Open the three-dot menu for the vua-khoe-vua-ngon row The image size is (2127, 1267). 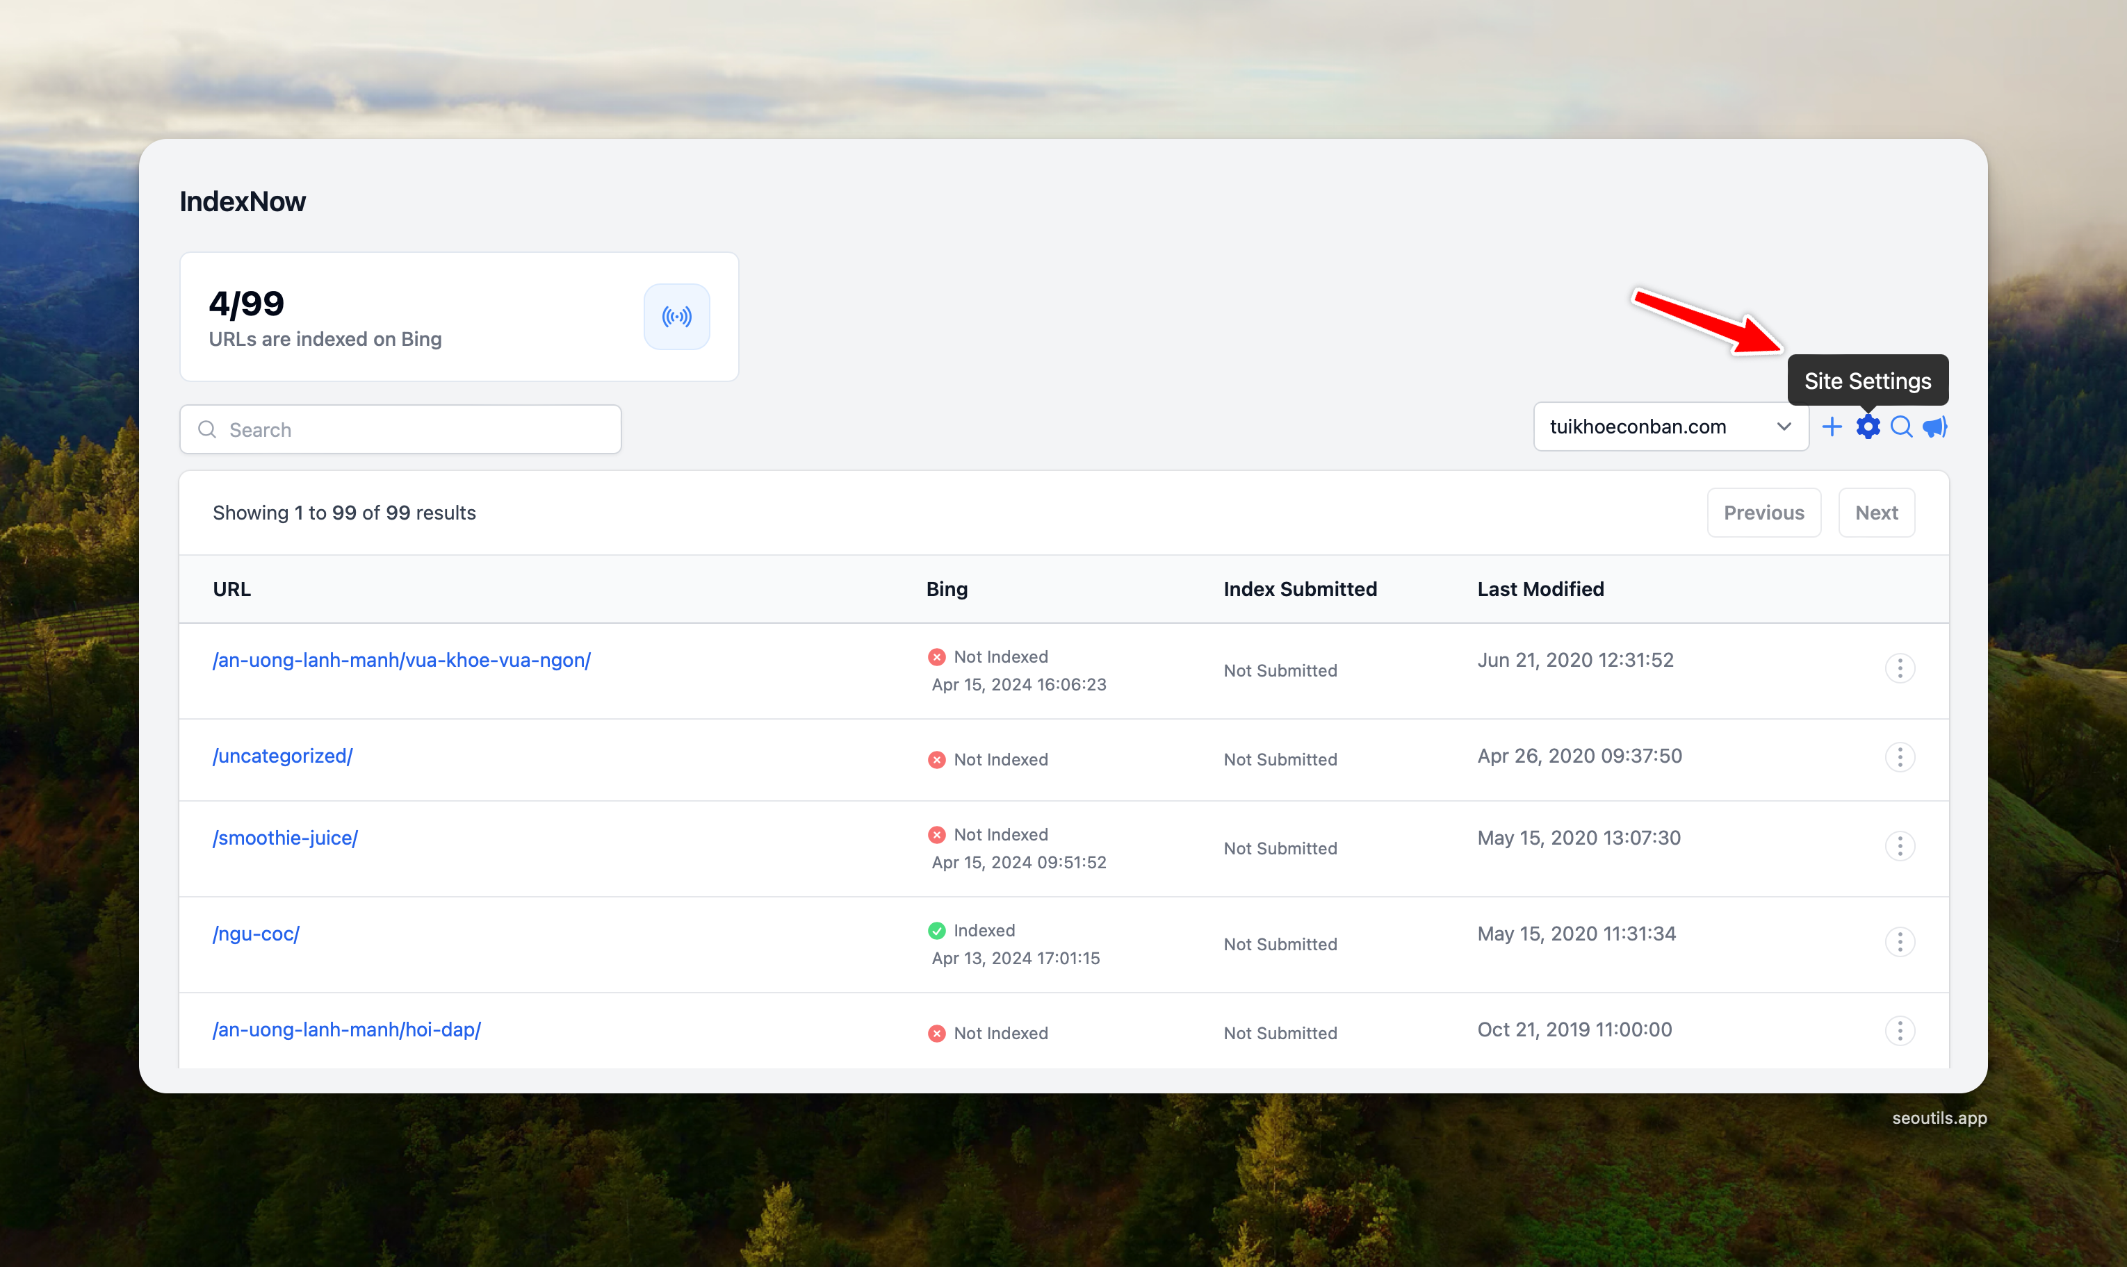tap(1900, 668)
